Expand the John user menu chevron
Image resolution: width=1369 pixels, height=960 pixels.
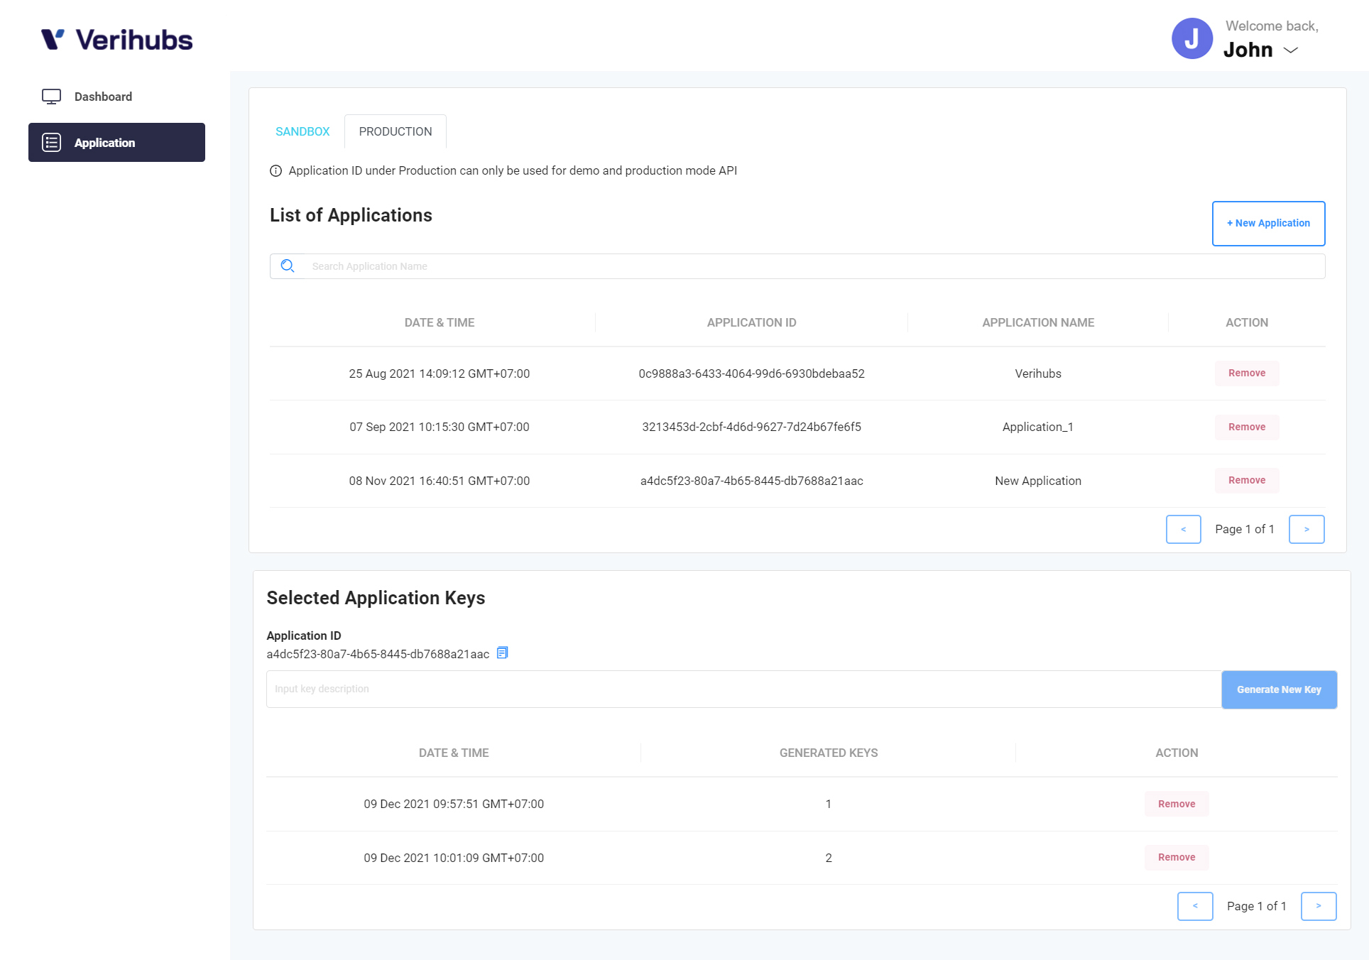tap(1291, 50)
